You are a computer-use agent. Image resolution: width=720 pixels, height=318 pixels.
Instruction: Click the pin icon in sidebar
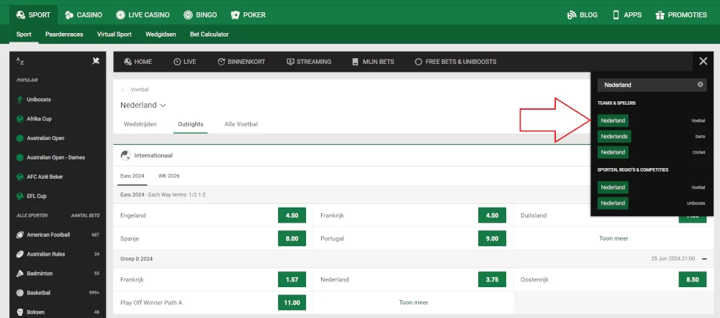(96, 61)
